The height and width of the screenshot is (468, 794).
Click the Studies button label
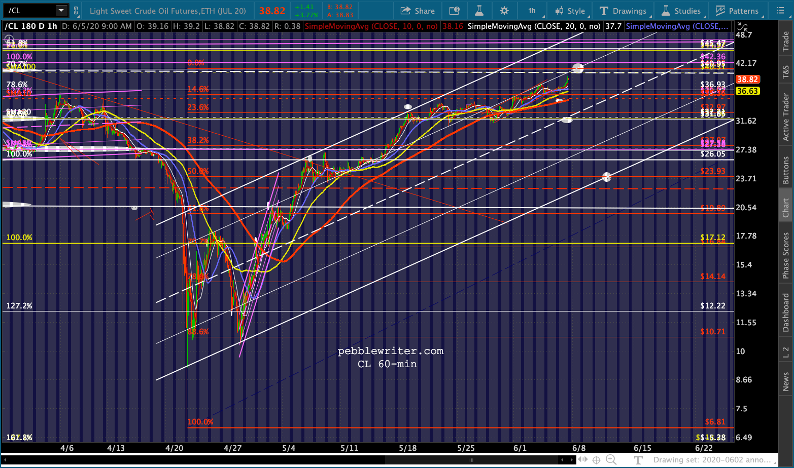pyautogui.click(x=687, y=11)
